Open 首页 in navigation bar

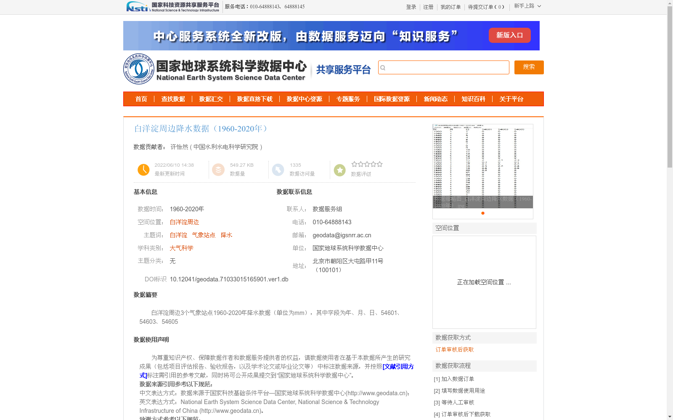pos(141,99)
